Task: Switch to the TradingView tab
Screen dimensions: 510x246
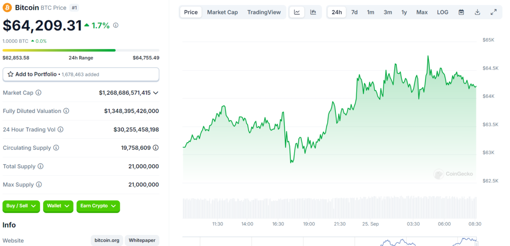Action: 264,12
